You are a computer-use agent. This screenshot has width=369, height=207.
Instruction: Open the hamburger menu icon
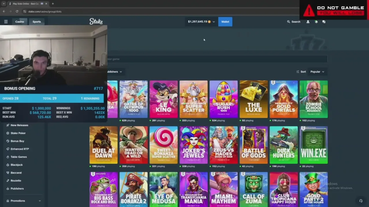6,22
